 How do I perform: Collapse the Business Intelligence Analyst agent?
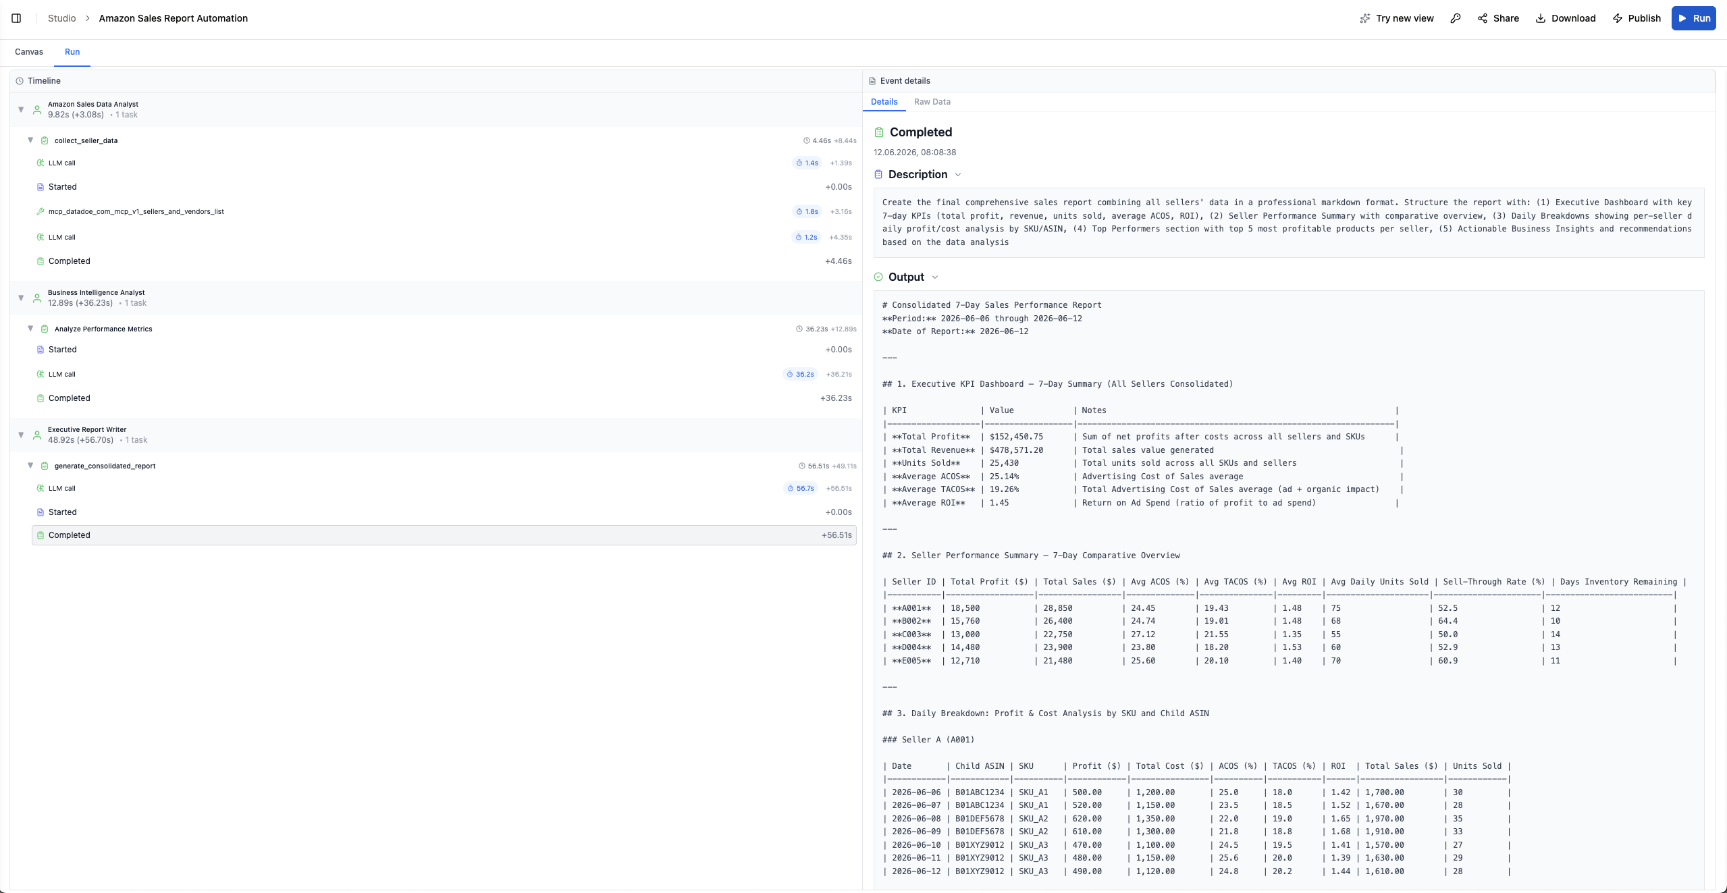[x=21, y=298]
